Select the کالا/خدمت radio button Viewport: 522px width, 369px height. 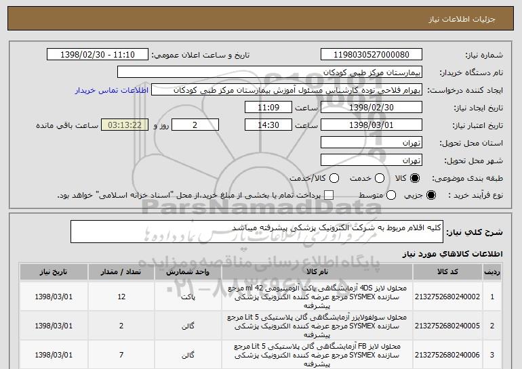334,178
